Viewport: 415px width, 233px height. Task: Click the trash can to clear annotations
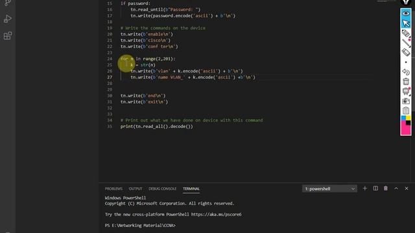pos(406,82)
